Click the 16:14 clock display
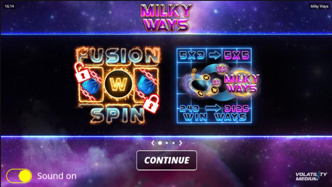 (x=9, y=6)
